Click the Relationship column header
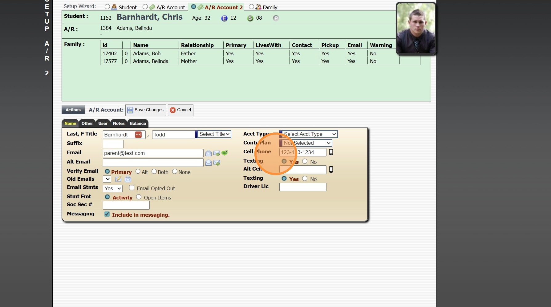551x307 pixels. tap(197, 45)
